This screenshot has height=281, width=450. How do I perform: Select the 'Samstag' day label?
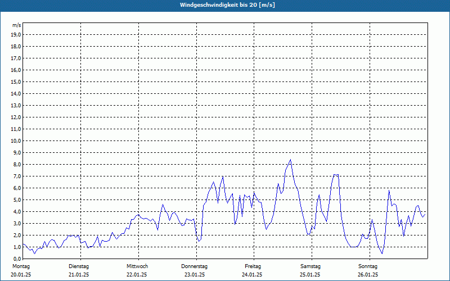point(310,266)
